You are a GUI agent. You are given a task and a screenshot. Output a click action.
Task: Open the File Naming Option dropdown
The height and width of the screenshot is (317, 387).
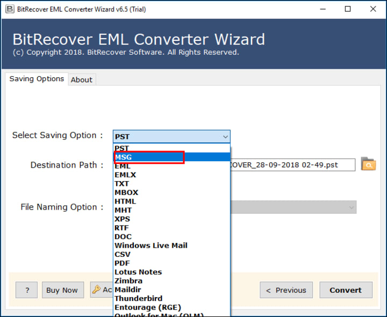point(293,207)
